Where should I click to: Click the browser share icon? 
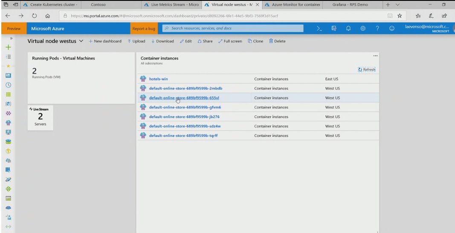[444, 16]
